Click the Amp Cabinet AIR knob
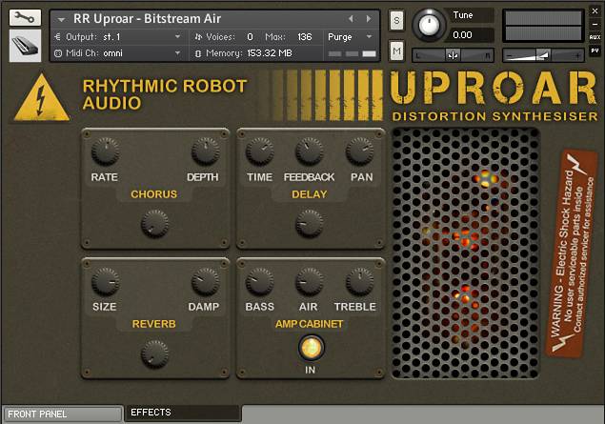Screen dimensions: 605x424 pyautogui.click(x=309, y=282)
